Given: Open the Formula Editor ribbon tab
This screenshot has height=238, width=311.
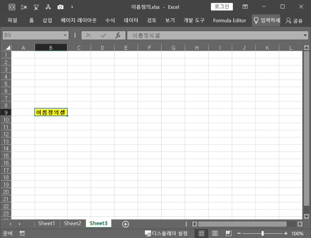Looking at the screenshot, I should (x=229, y=20).
